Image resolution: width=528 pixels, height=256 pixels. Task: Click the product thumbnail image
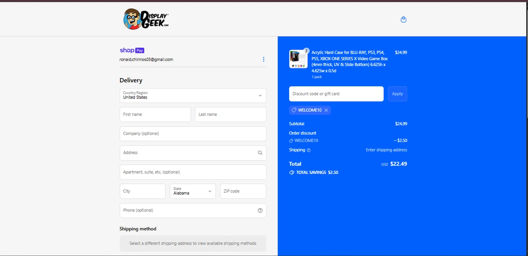point(298,59)
